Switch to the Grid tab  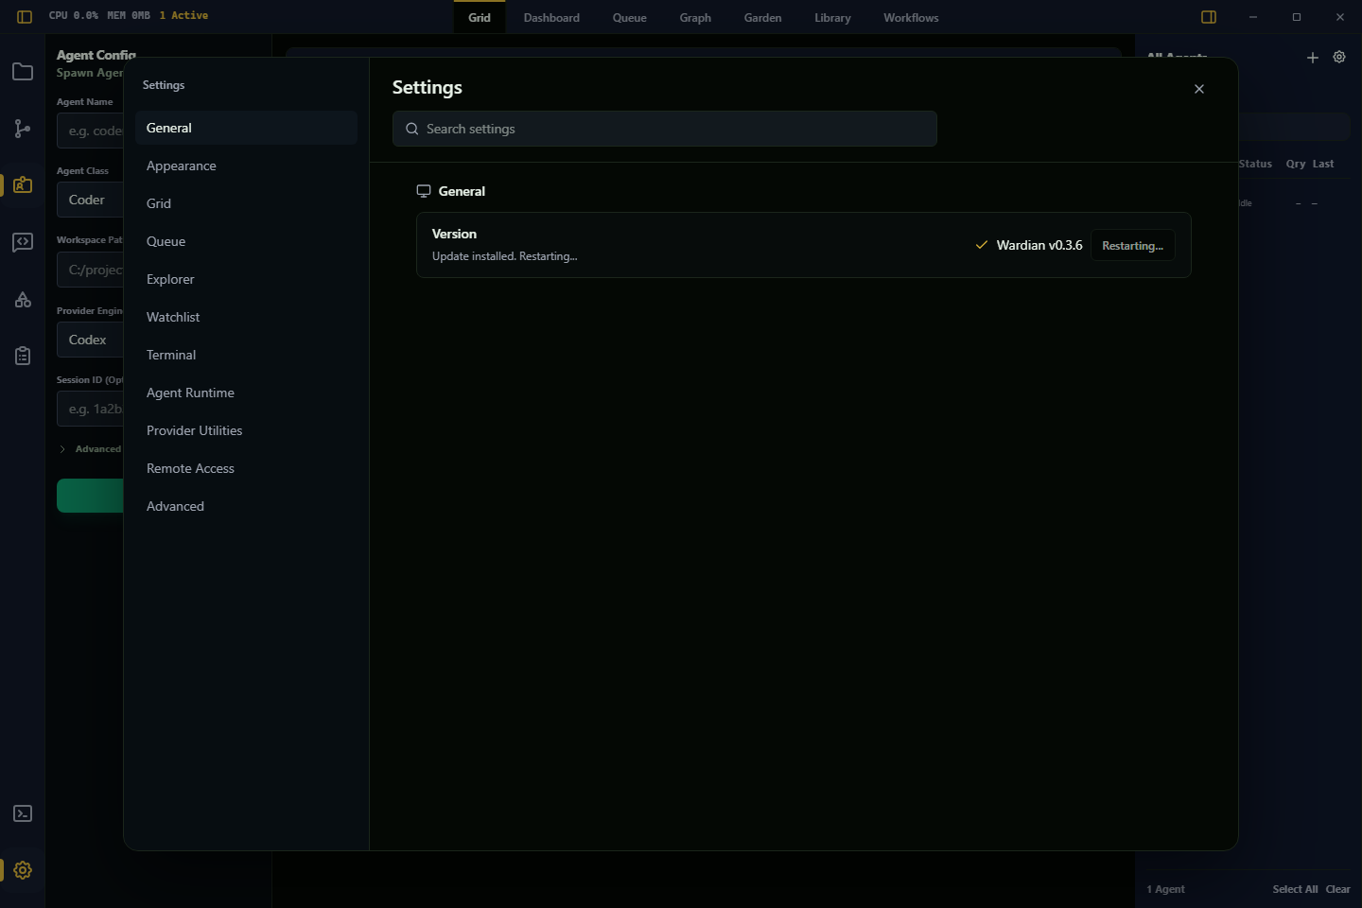(480, 17)
